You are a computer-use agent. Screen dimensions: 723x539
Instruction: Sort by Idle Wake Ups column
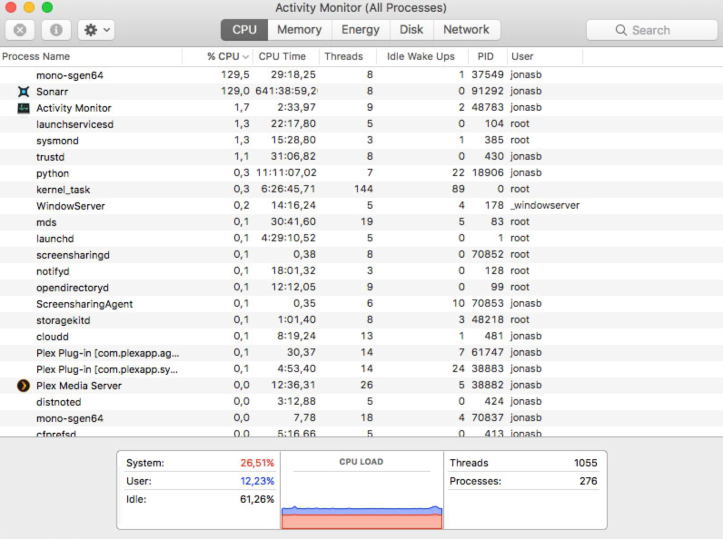coord(422,57)
